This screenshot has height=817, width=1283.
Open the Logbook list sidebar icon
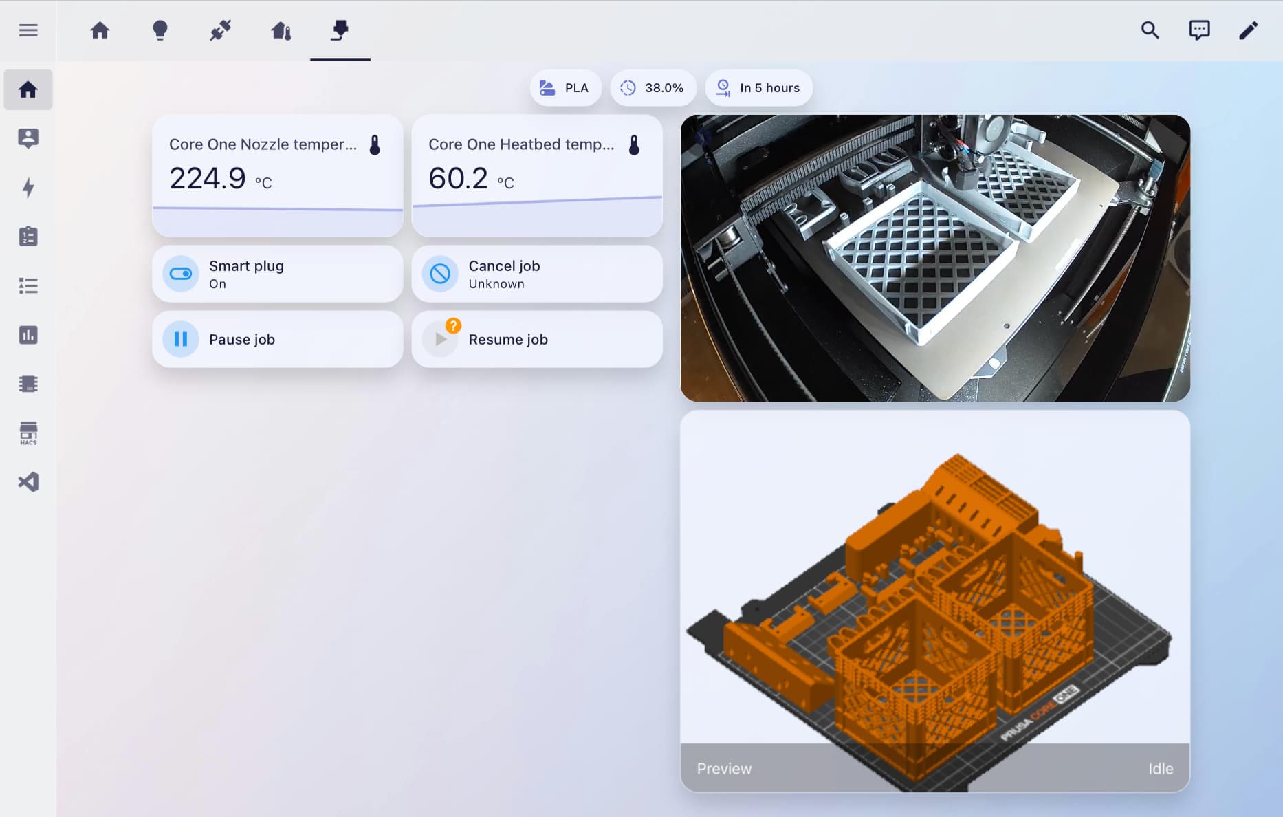pos(28,286)
